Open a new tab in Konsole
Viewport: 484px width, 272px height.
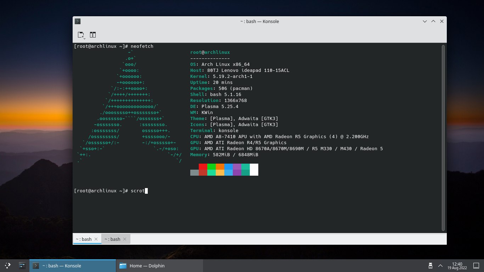coord(81,35)
